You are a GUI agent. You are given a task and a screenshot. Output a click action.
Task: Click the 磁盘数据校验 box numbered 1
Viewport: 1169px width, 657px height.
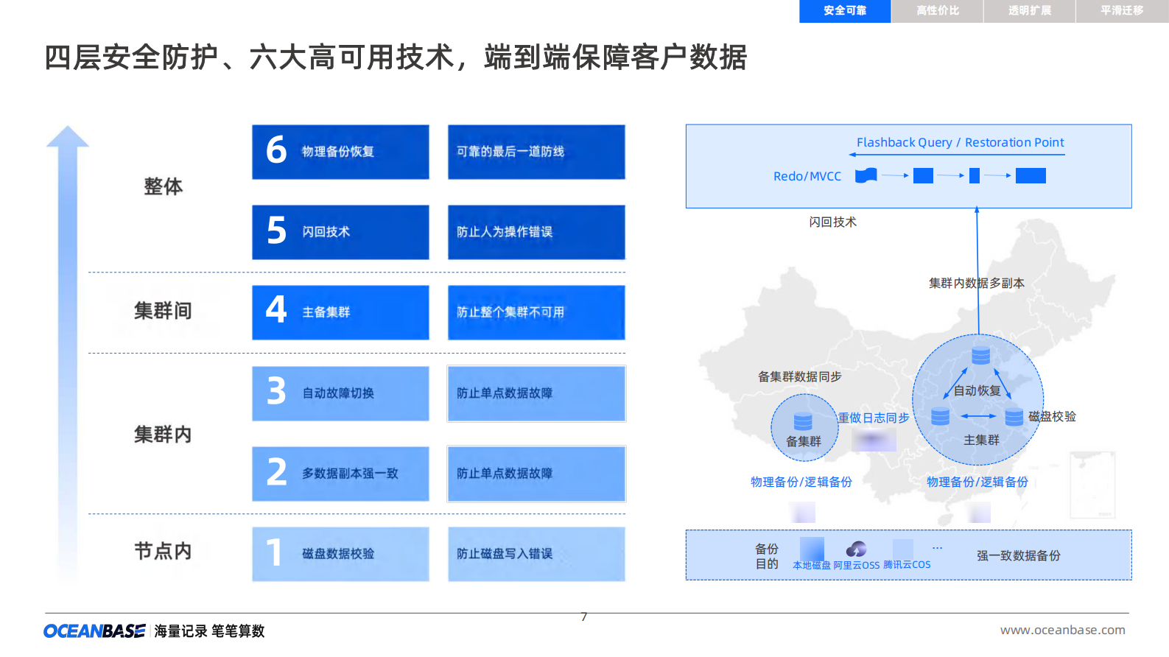click(x=340, y=554)
